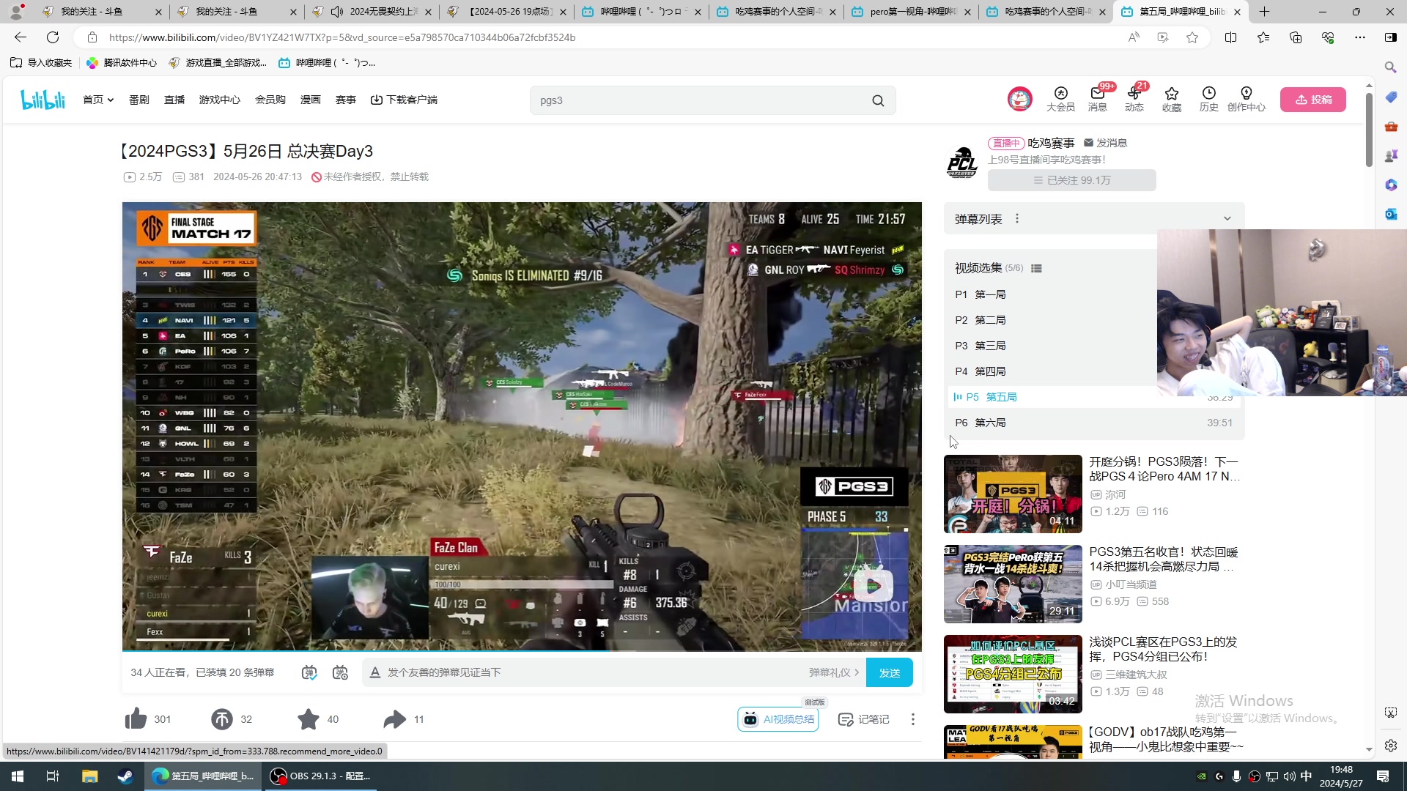Expand the 首页 dropdown
The height and width of the screenshot is (791, 1407).
point(98,100)
